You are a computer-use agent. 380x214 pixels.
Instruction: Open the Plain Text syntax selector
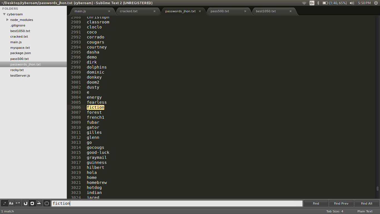click(365, 211)
